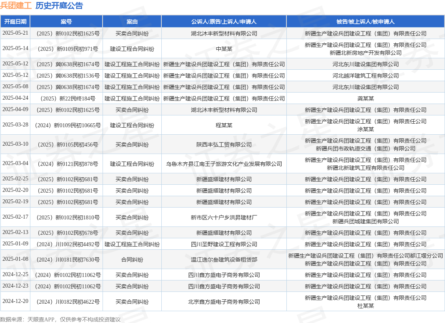Select the 案号 column header
The height and width of the screenshot is (323, 445).
coord(66,22)
